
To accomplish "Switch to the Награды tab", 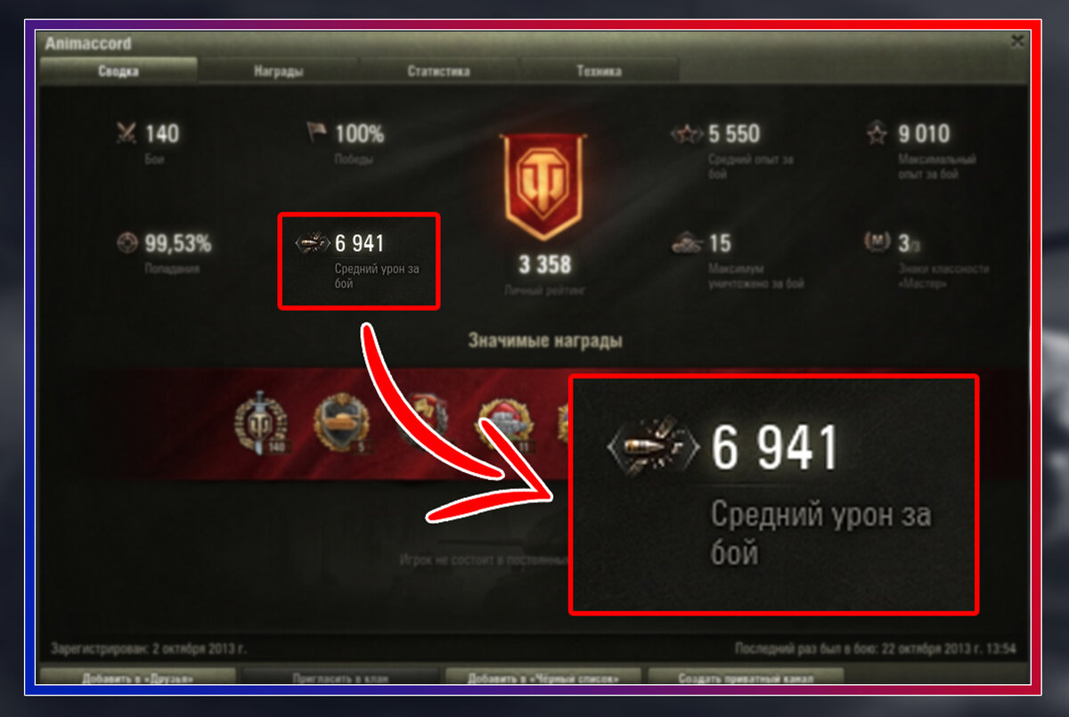I will pyautogui.click(x=278, y=71).
